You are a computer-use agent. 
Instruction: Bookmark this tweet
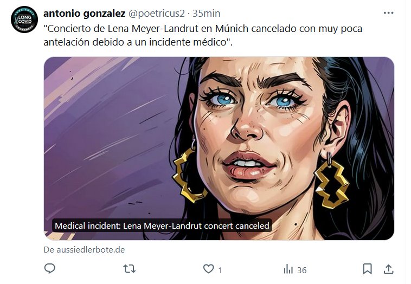367,269
